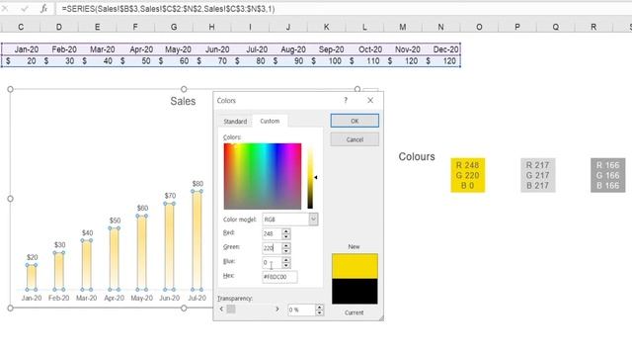Click the formula bar enter checkmark icon
Image resolution: width=632 pixels, height=356 pixels.
25,9
